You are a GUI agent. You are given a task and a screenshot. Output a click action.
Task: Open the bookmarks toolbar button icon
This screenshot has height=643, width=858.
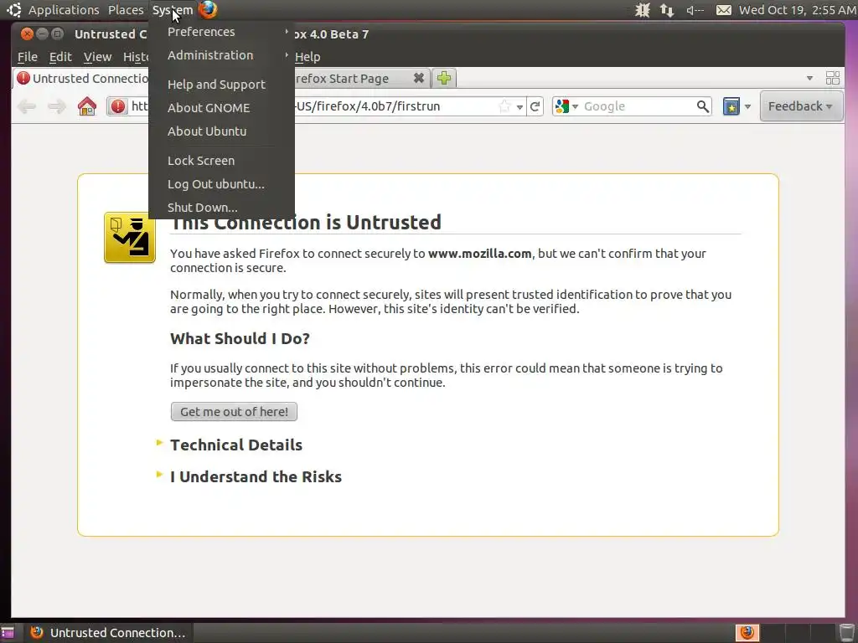[x=731, y=106]
